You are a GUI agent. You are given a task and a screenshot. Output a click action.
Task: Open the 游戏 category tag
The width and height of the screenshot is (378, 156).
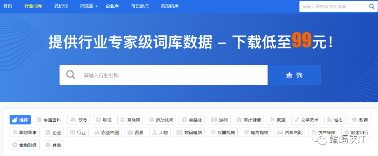coord(219,120)
